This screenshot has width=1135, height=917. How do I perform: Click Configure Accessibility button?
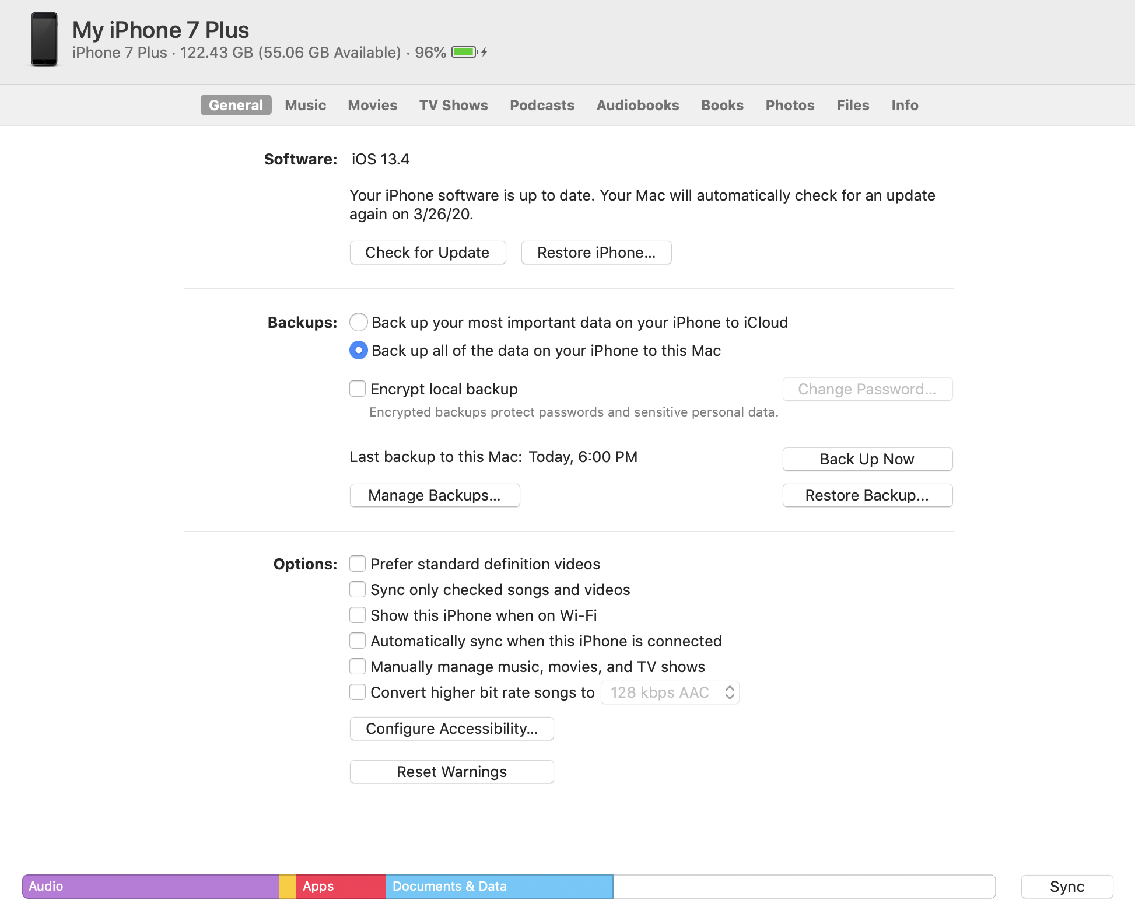451,729
